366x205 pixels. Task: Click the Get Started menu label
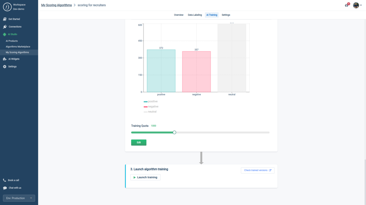tap(14, 19)
